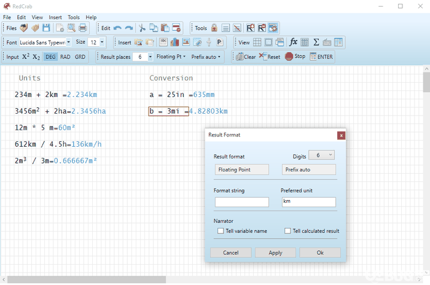Image resolution: width=430 pixels, height=285 pixels.
Task: Click Apply in Result Format dialog
Action: coord(275,252)
